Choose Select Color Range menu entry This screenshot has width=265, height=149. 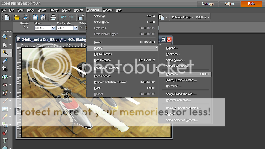(x=179, y=66)
